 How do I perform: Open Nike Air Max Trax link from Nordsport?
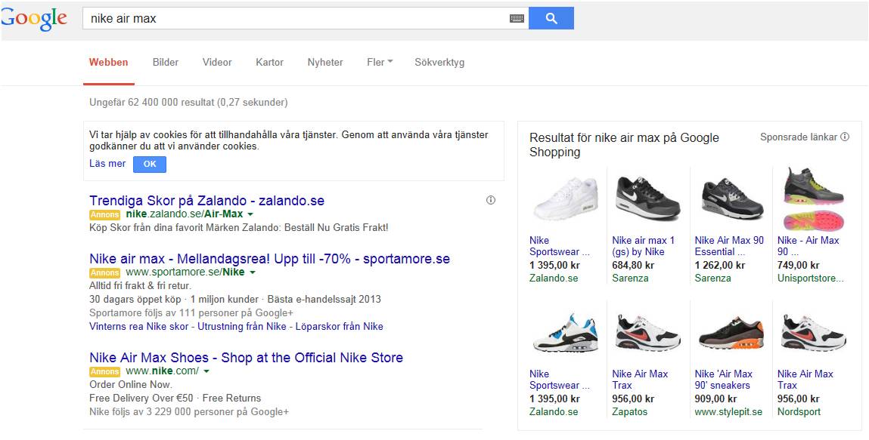click(x=805, y=380)
